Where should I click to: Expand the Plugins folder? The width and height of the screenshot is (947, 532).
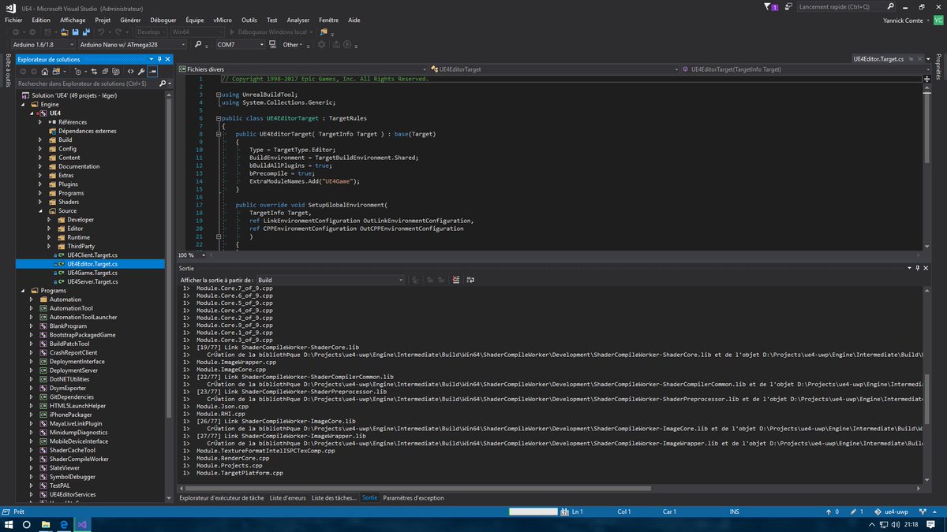tap(40, 184)
